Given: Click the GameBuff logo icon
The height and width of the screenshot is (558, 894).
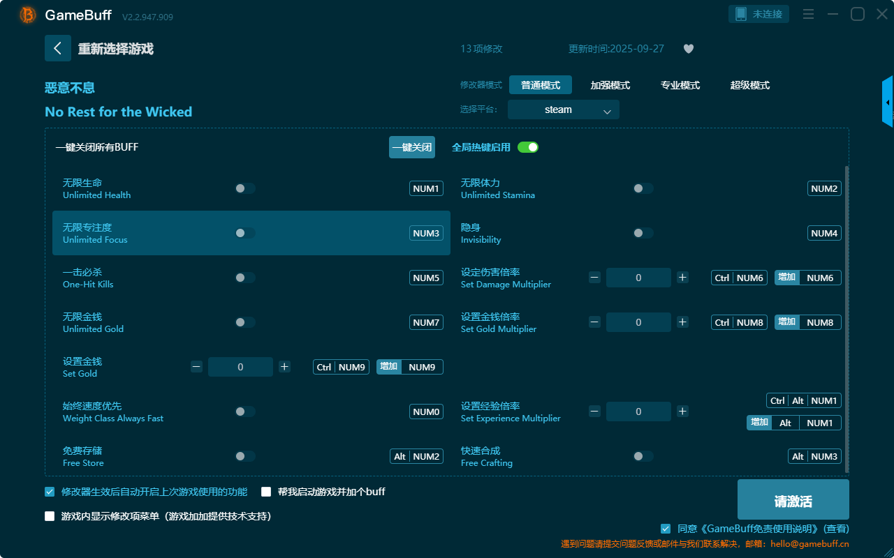Looking at the screenshot, I should pos(28,15).
